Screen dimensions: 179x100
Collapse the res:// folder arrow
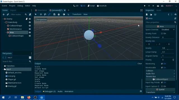point(3,69)
